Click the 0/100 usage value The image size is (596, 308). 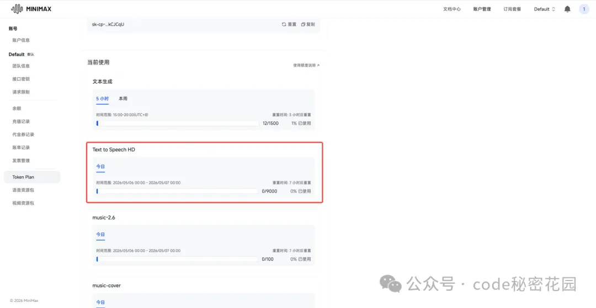coord(268,259)
